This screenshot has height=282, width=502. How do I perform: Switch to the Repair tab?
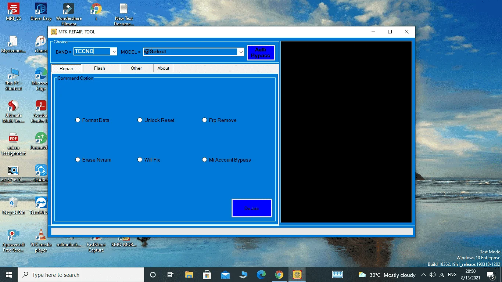click(x=67, y=68)
